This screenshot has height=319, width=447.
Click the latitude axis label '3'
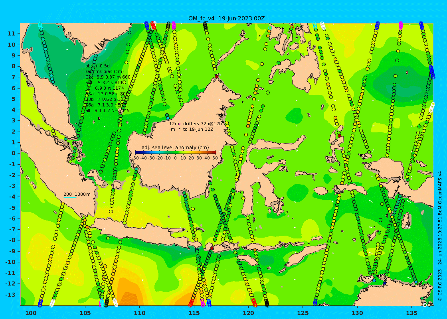[13, 120]
